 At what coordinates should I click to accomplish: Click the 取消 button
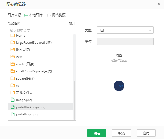pos(121,133)
